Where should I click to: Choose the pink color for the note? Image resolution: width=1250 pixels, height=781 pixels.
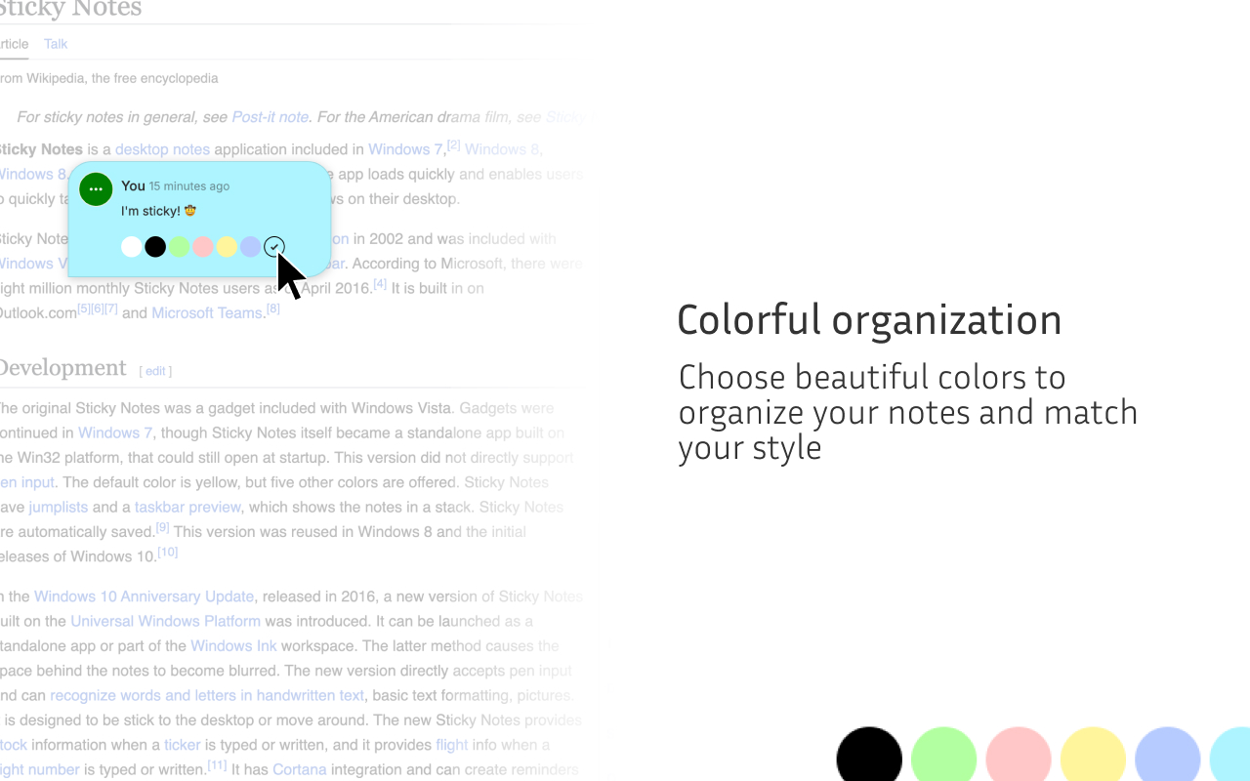tap(202, 246)
